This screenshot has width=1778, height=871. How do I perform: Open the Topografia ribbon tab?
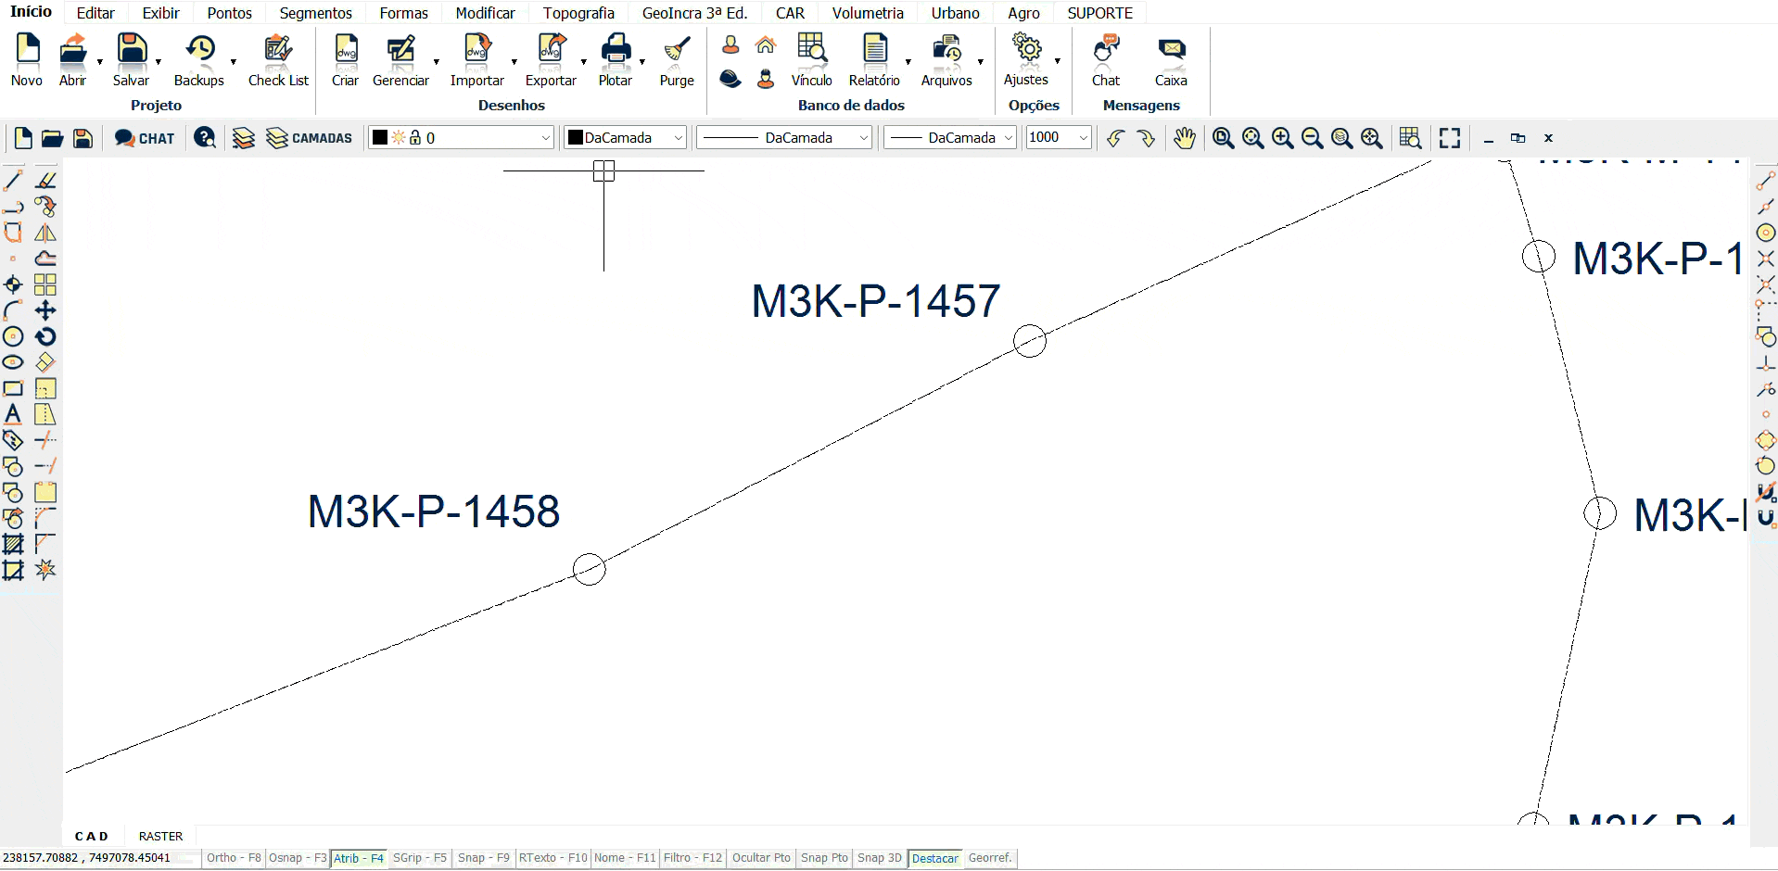point(578,13)
